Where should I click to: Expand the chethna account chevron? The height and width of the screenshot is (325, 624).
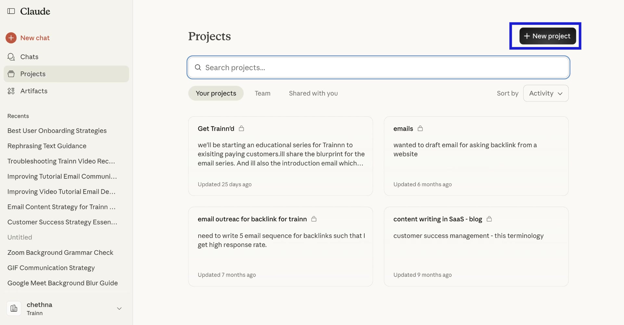coord(119,308)
